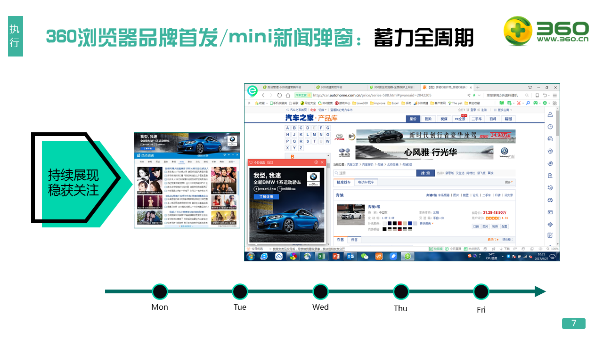
Task: Click the 搜索 button on the car page
Action: pyautogui.click(x=425, y=173)
